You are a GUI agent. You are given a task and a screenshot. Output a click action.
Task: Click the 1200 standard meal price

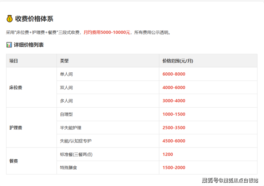pyautogui.click(x=168, y=154)
